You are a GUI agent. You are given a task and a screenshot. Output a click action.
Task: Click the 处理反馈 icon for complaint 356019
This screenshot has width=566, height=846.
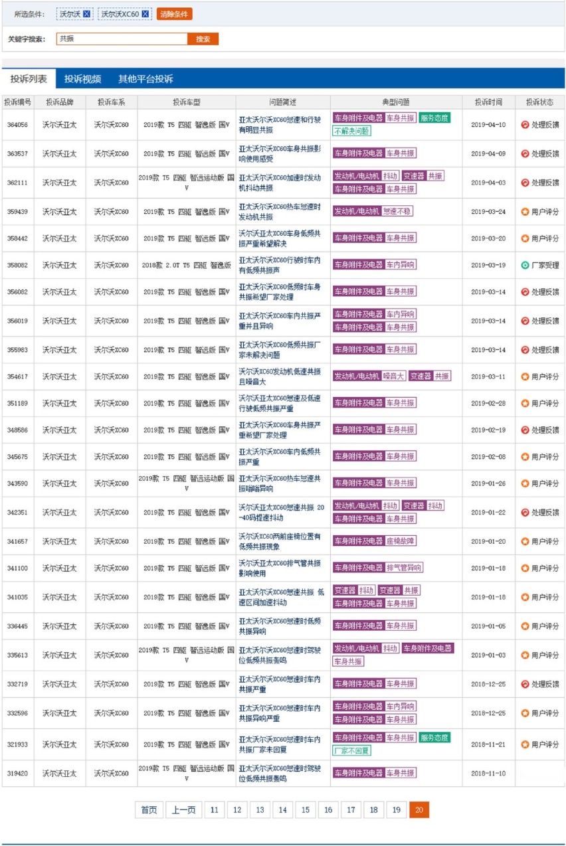click(x=525, y=321)
